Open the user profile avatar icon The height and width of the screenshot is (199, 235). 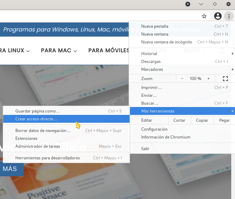click(218, 16)
